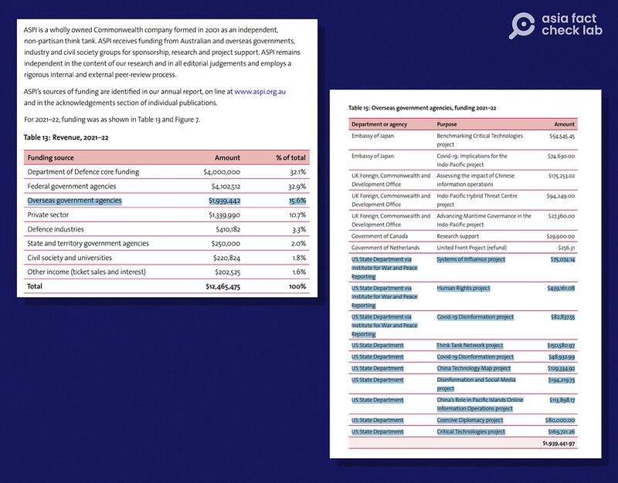
Task: Select the highlighted 15.6% cell
Action: pyautogui.click(x=297, y=201)
